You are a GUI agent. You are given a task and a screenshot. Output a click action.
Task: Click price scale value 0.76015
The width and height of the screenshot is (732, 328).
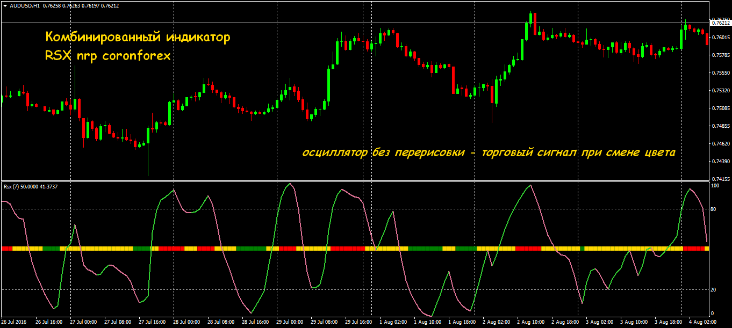pos(720,37)
